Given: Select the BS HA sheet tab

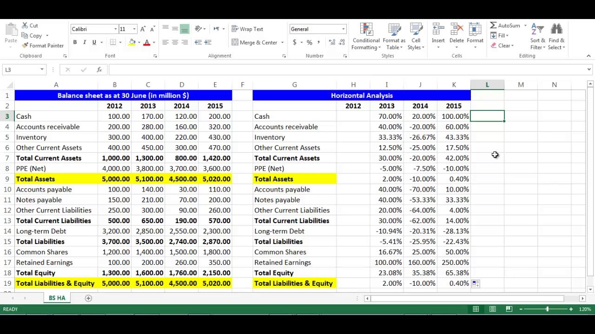Looking at the screenshot, I should (x=57, y=298).
